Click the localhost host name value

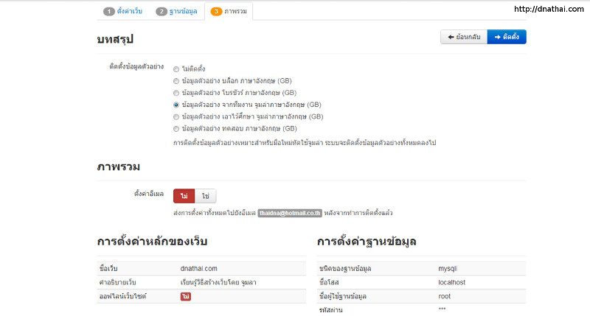451,282
